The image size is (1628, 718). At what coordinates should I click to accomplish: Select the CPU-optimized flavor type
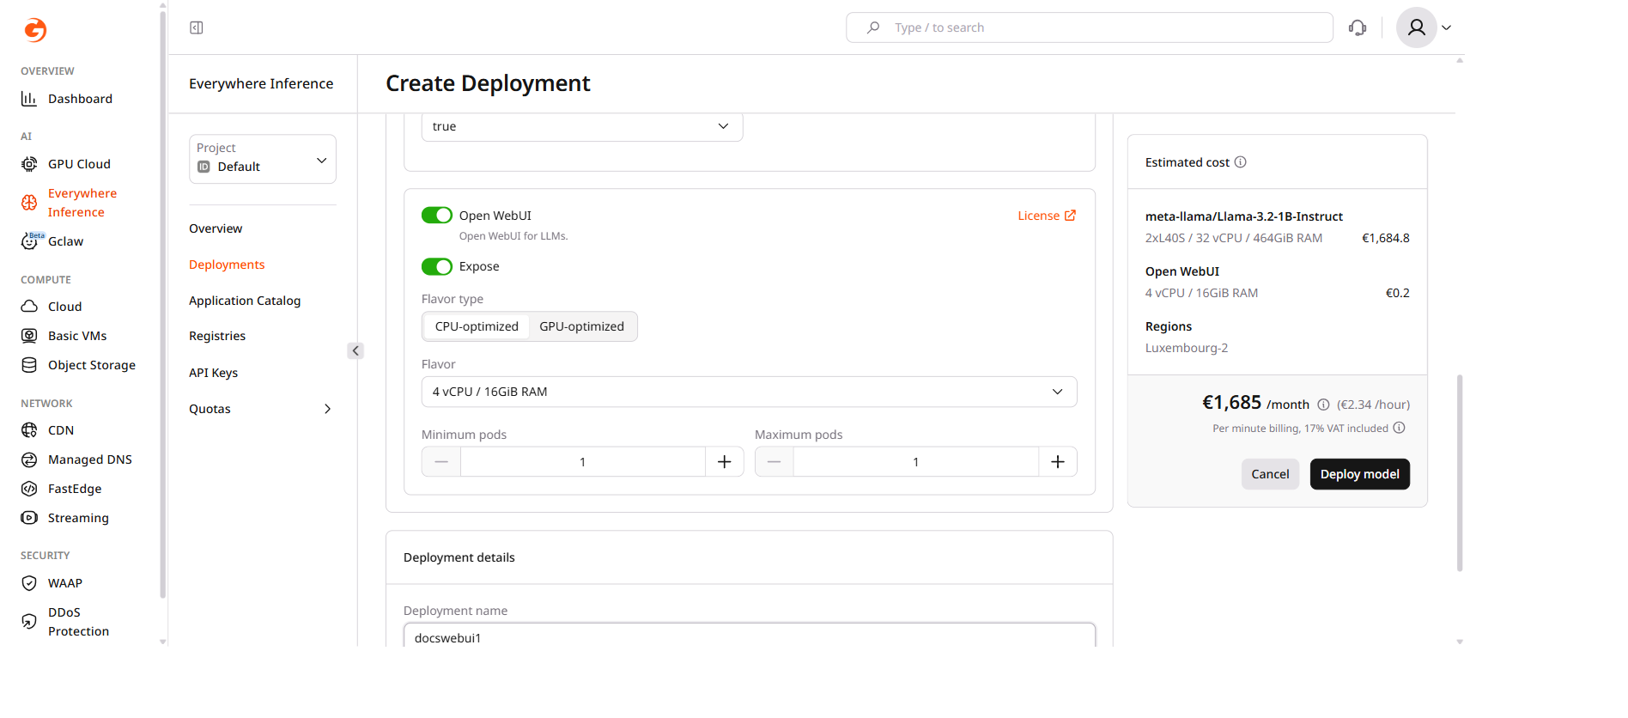pyautogui.click(x=477, y=326)
